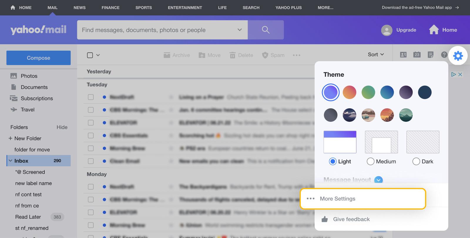Open the SPORTS tab
This screenshot has width=470, height=238.
(x=144, y=8)
